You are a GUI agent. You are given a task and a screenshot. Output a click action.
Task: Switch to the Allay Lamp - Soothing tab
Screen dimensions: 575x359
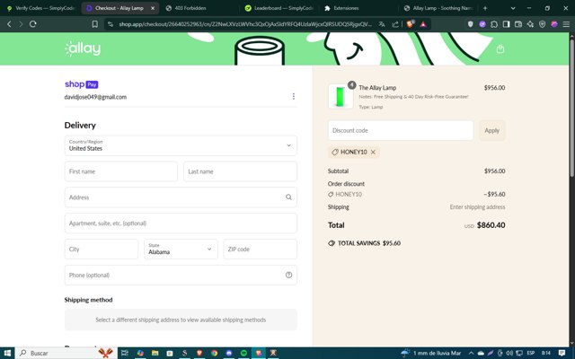pyautogui.click(x=438, y=8)
